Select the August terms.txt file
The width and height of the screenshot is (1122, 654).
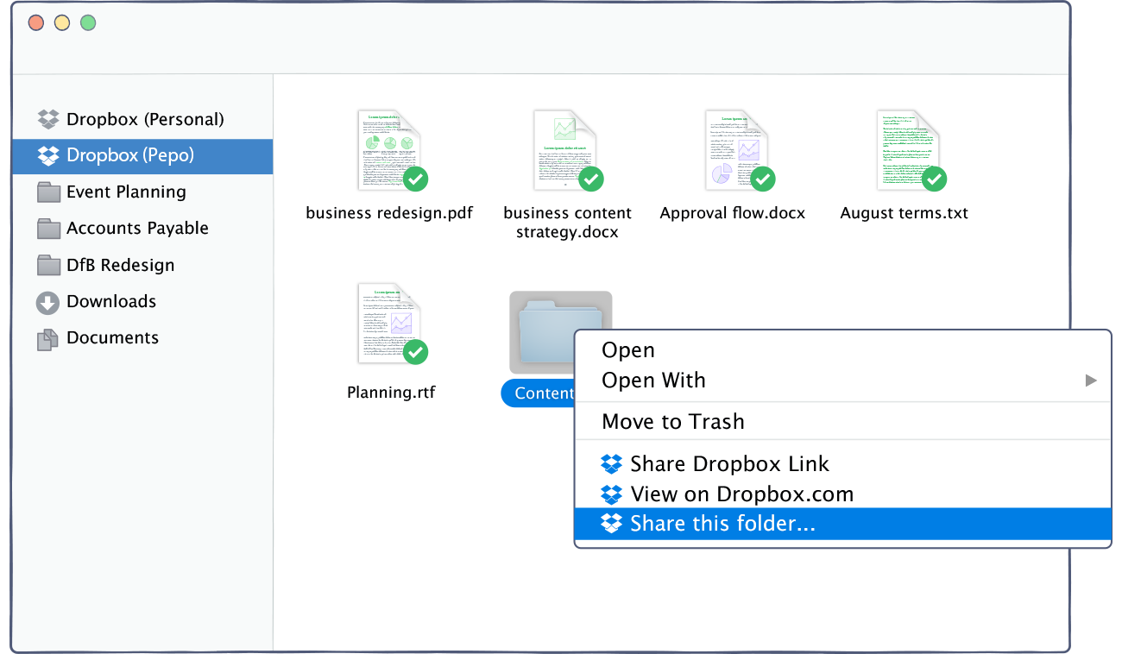pyautogui.click(x=907, y=150)
